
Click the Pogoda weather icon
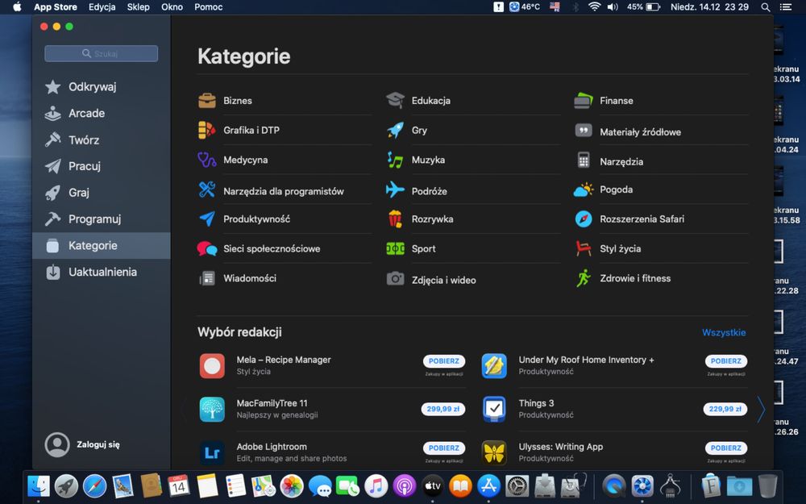point(584,190)
